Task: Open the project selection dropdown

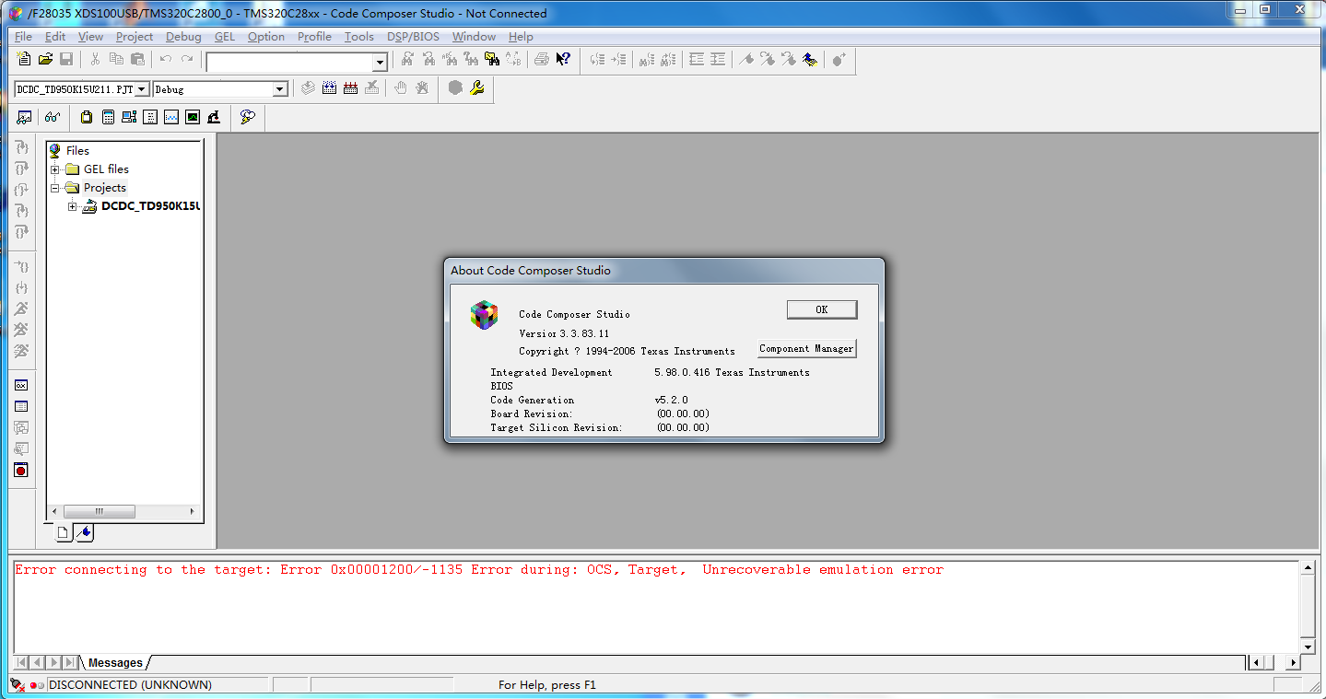Action: pyautogui.click(x=143, y=89)
